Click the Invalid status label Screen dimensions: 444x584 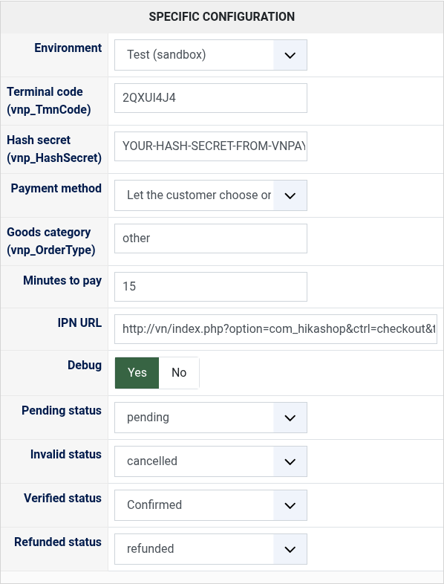coord(66,455)
